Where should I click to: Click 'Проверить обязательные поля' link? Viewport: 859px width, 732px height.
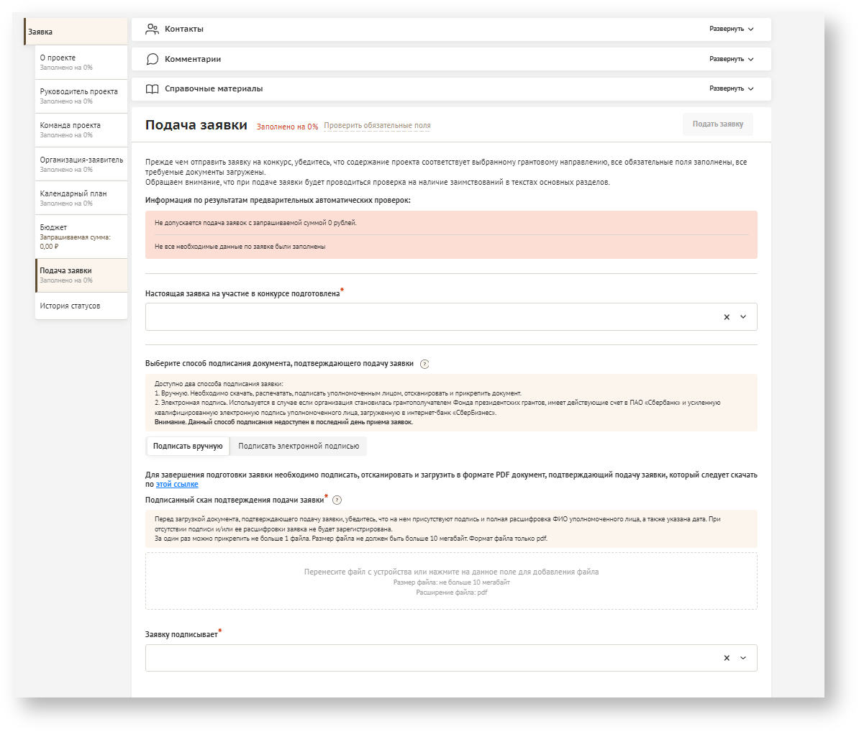377,126
